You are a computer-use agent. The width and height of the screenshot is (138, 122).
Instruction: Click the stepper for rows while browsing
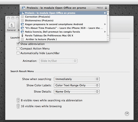click(18, 106)
